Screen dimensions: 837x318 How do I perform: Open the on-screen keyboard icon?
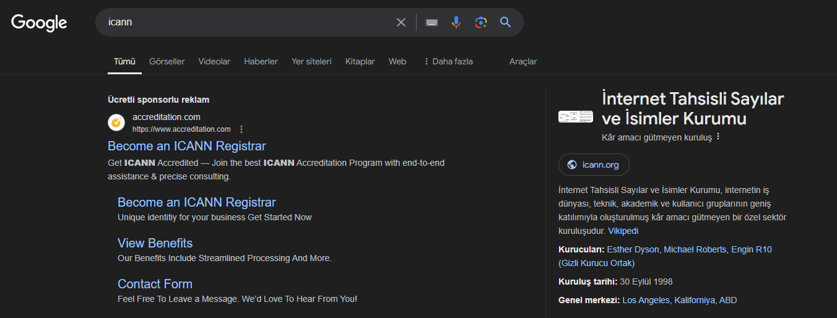pos(432,22)
